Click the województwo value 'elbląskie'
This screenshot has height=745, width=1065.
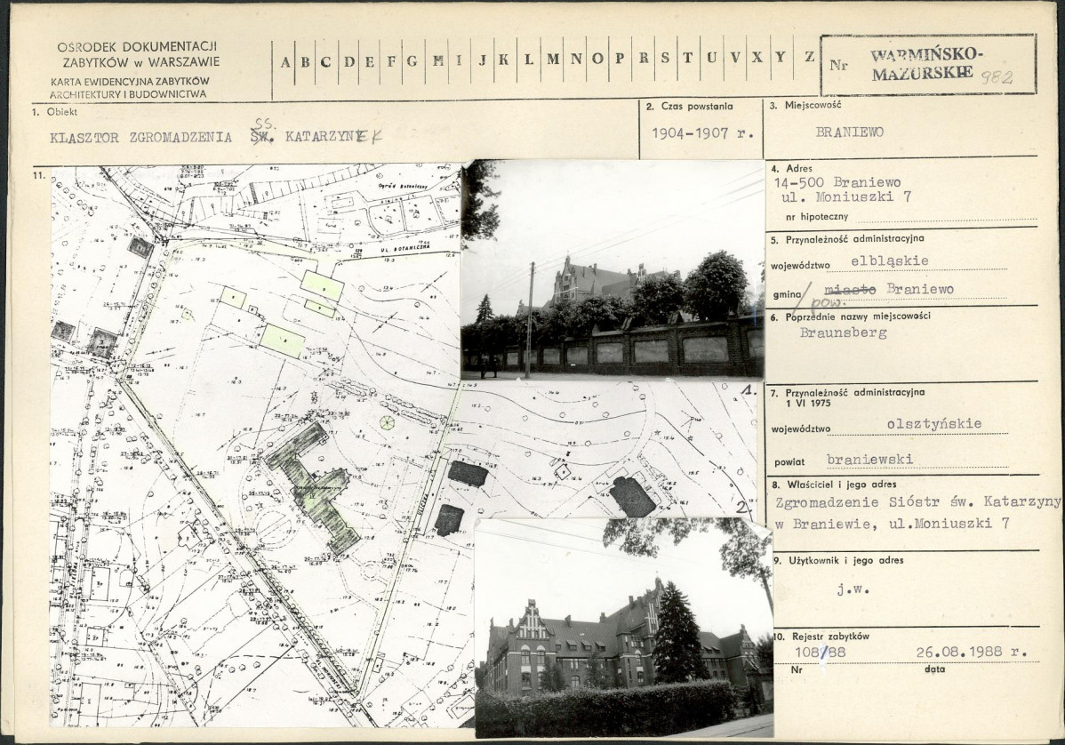889,260
